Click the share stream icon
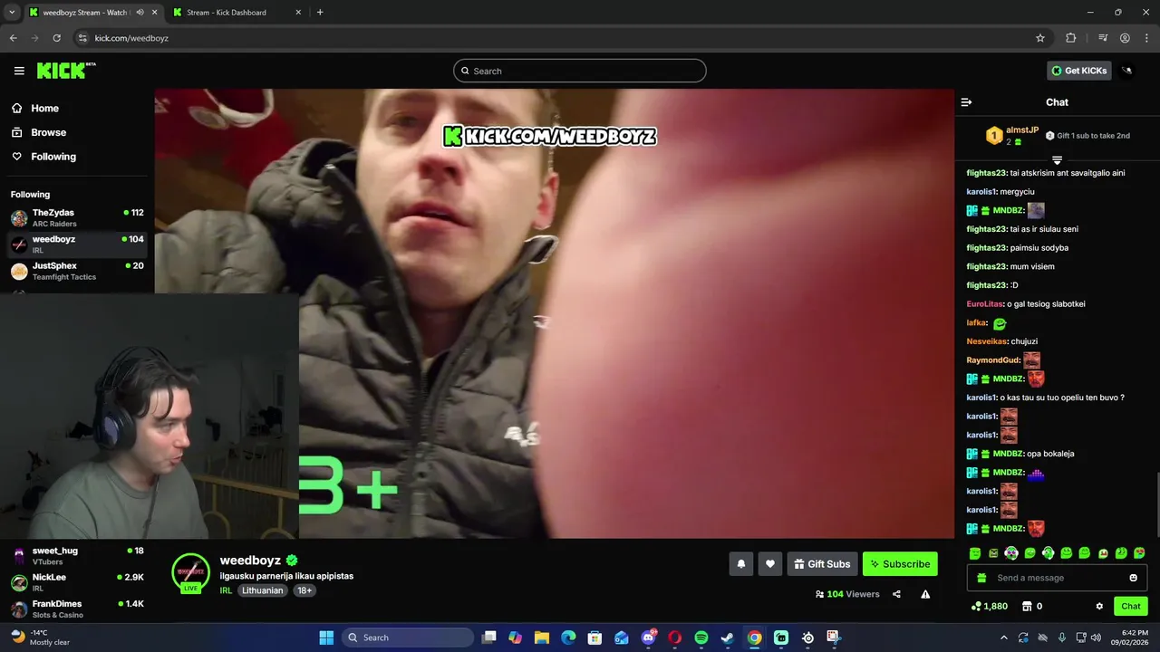 click(x=896, y=594)
